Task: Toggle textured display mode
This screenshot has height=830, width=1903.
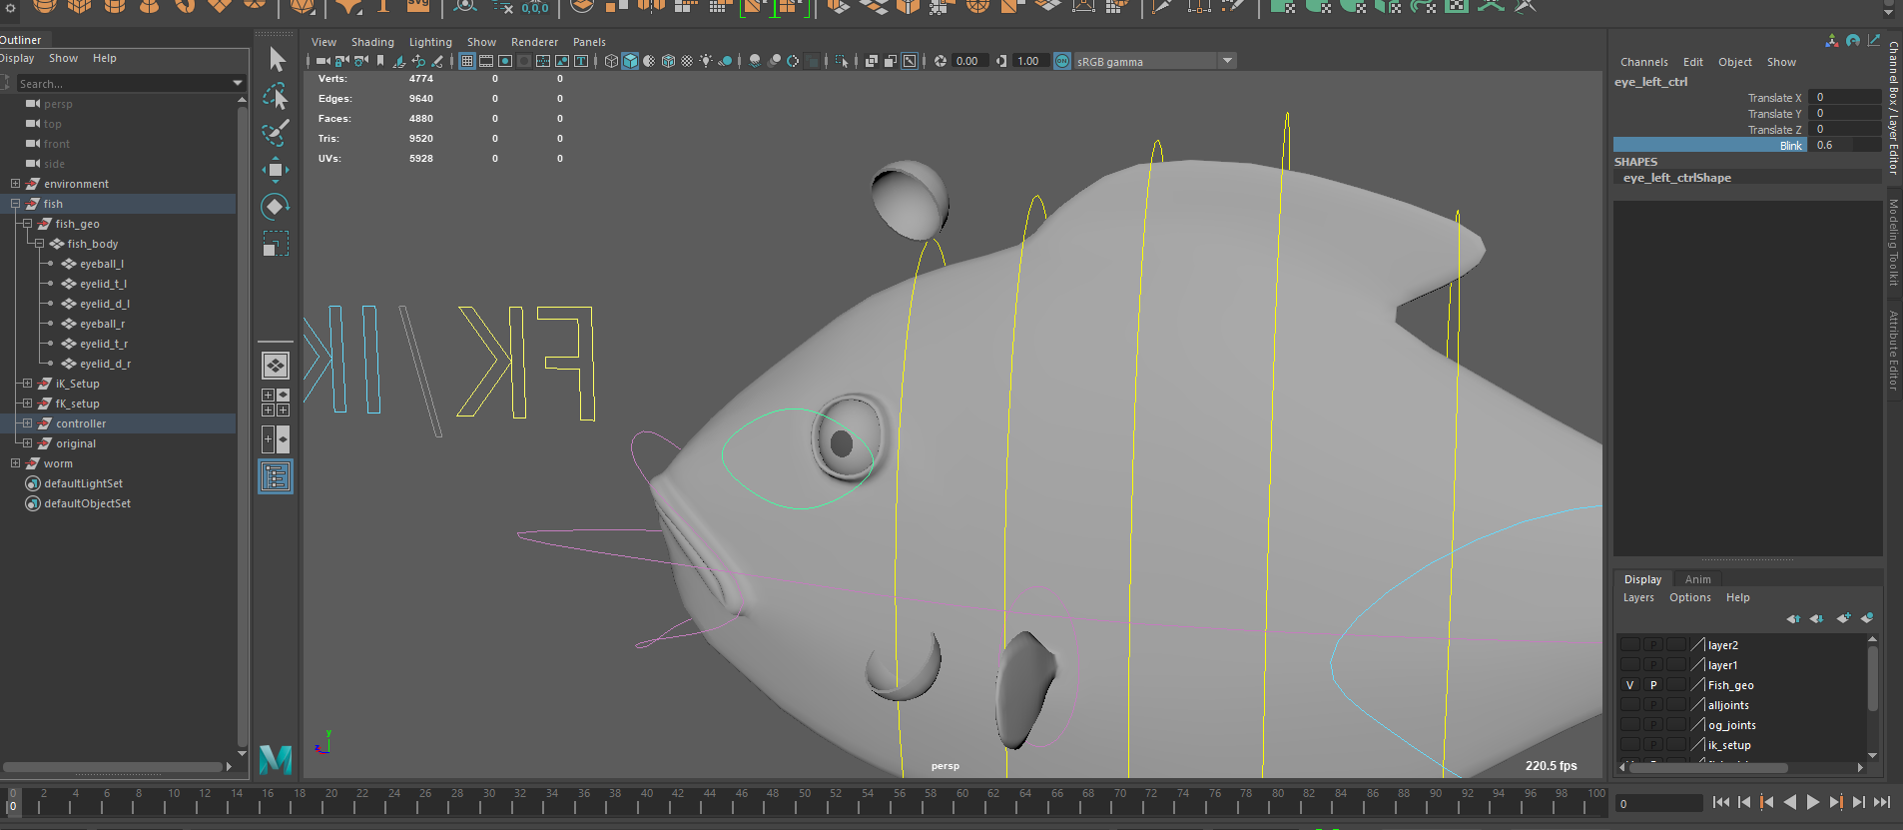Action: pyautogui.click(x=687, y=61)
